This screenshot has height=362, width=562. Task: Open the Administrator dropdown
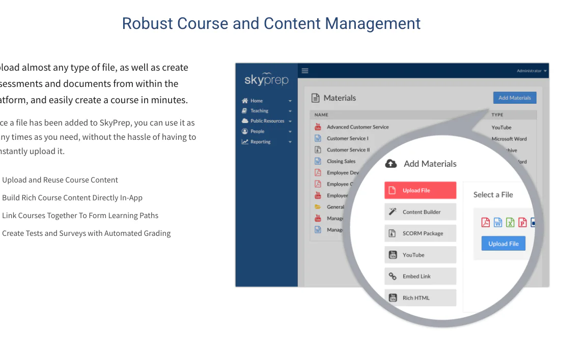tap(531, 71)
